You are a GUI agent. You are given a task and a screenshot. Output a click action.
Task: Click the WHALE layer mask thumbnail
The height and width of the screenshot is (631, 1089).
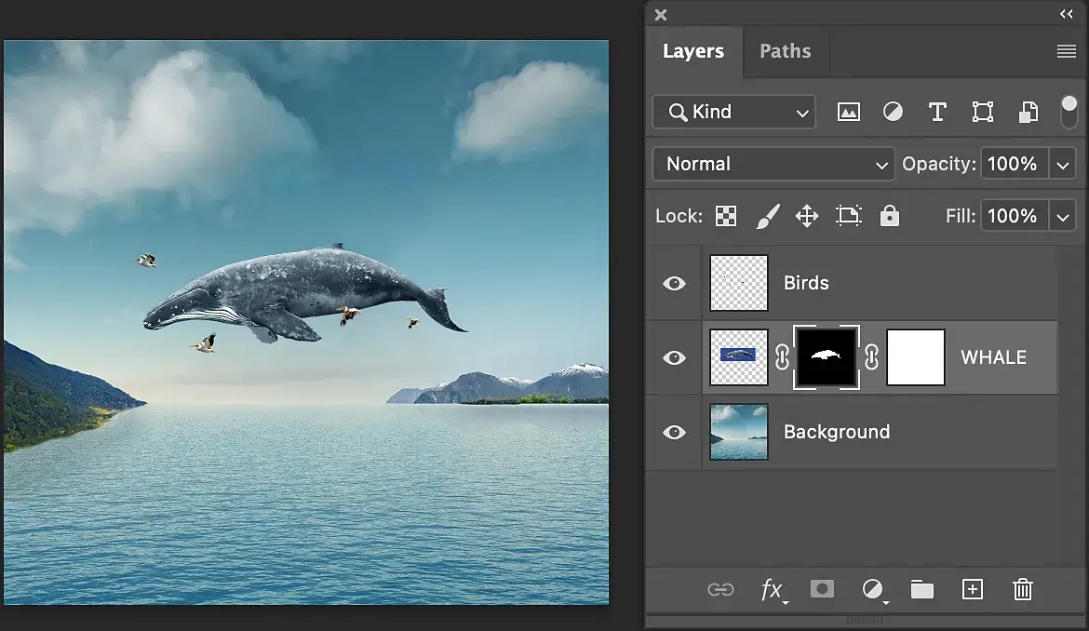827,356
